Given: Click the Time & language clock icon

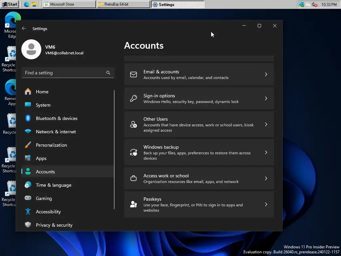Looking at the screenshot, I should click(x=28, y=185).
